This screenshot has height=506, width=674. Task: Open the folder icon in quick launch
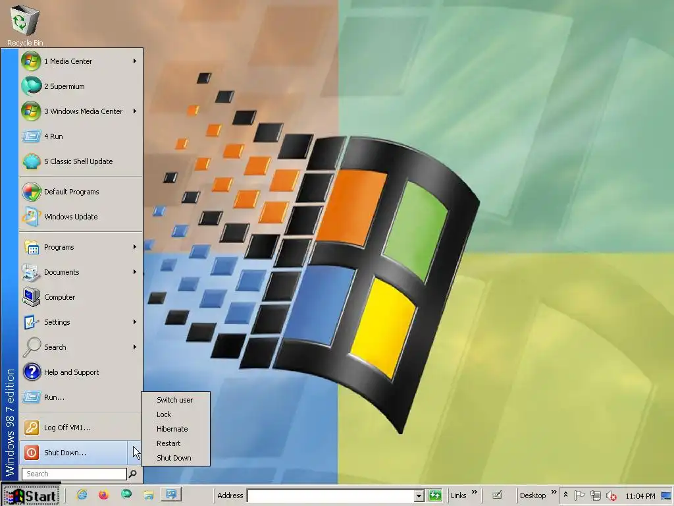pos(149,495)
